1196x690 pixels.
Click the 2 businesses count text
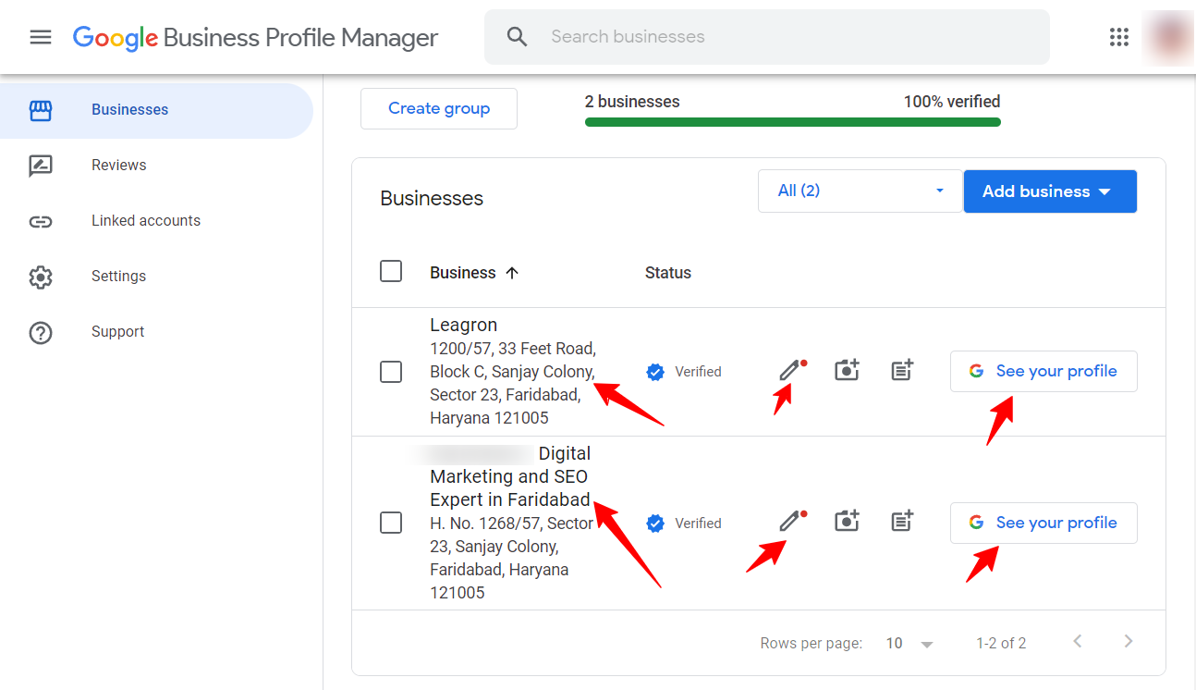pyautogui.click(x=632, y=102)
